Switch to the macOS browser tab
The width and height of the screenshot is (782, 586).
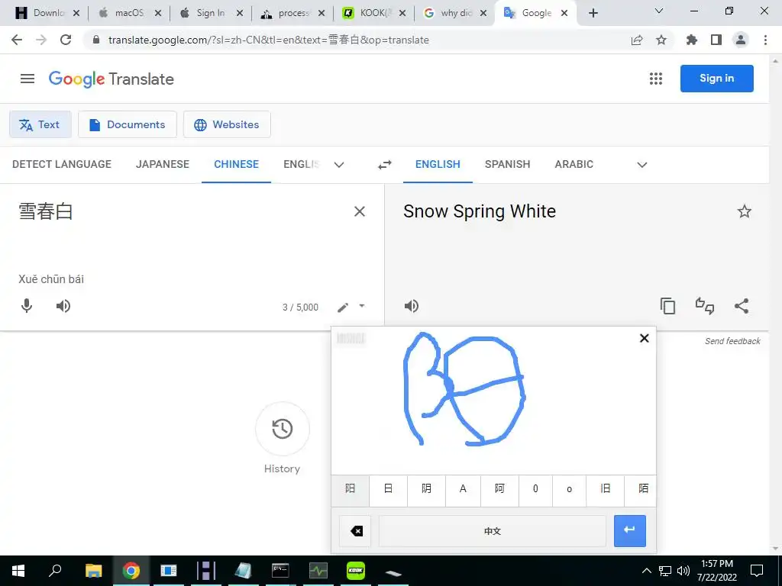pos(129,13)
